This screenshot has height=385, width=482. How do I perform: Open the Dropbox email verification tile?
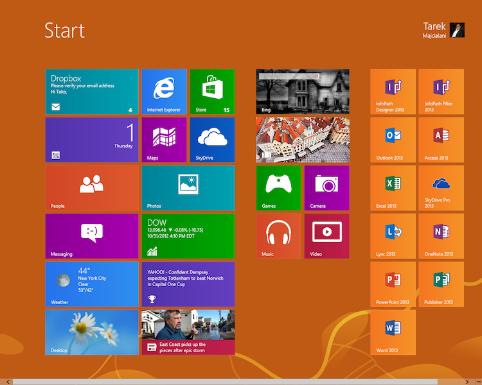(x=92, y=91)
